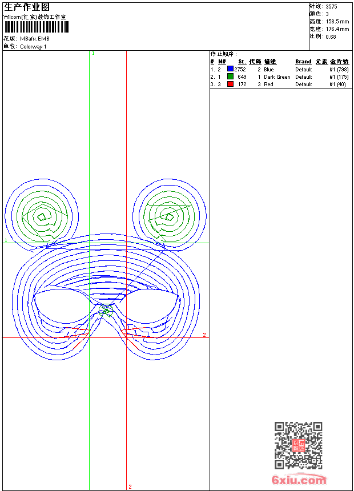Click the barcode under the Wilcom header
This screenshot has width=354, height=491.
pyautogui.click(x=37, y=27)
